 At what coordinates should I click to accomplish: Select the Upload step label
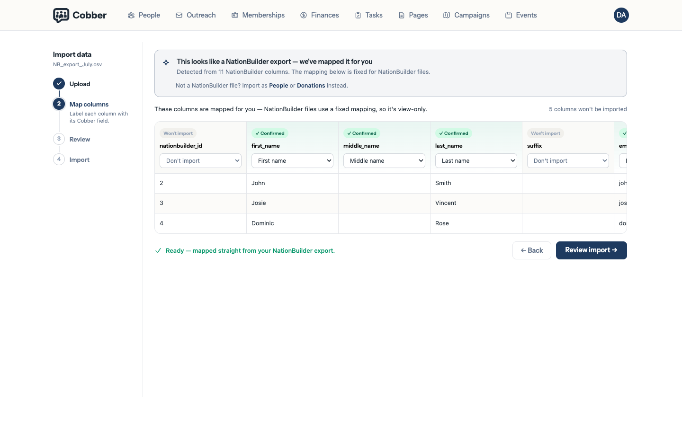click(80, 84)
